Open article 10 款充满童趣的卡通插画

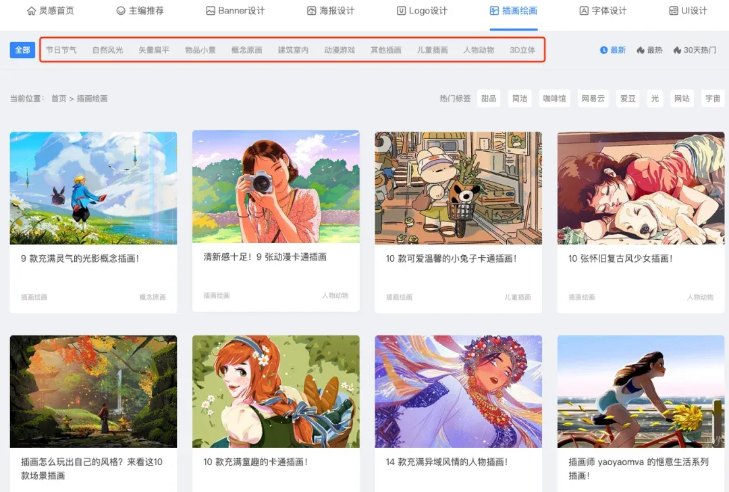[255, 462]
